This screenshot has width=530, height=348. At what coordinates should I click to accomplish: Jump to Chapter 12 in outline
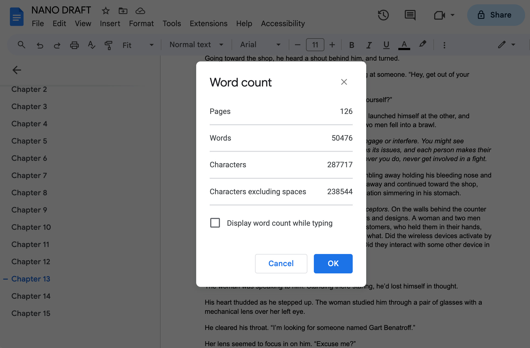[31, 262]
